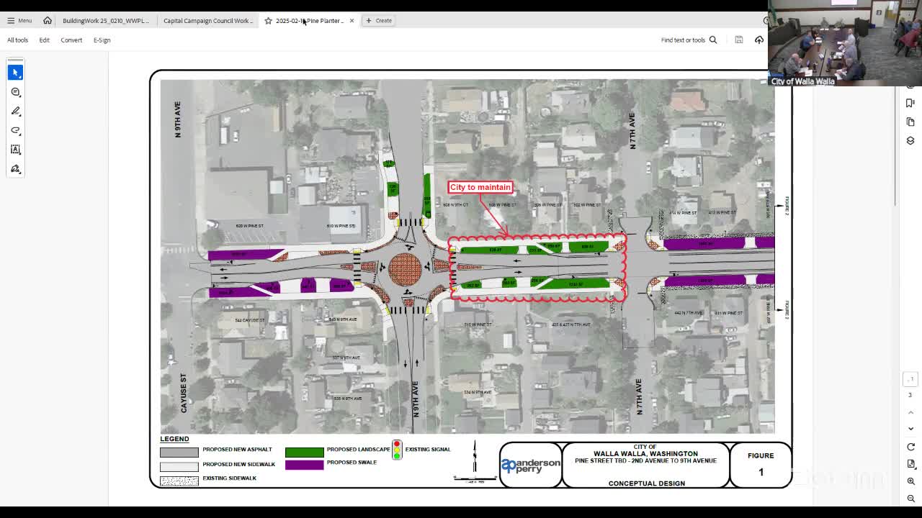Open the Page thumbnails panel icon
This screenshot has width=922, height=518.
coord(910,122)
